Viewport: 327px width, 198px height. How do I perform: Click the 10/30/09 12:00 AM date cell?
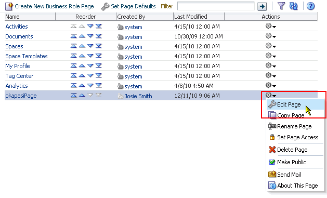[x=199, y=36]
